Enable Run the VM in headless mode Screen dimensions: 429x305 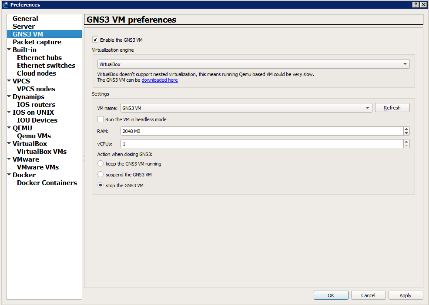point(101,119)
